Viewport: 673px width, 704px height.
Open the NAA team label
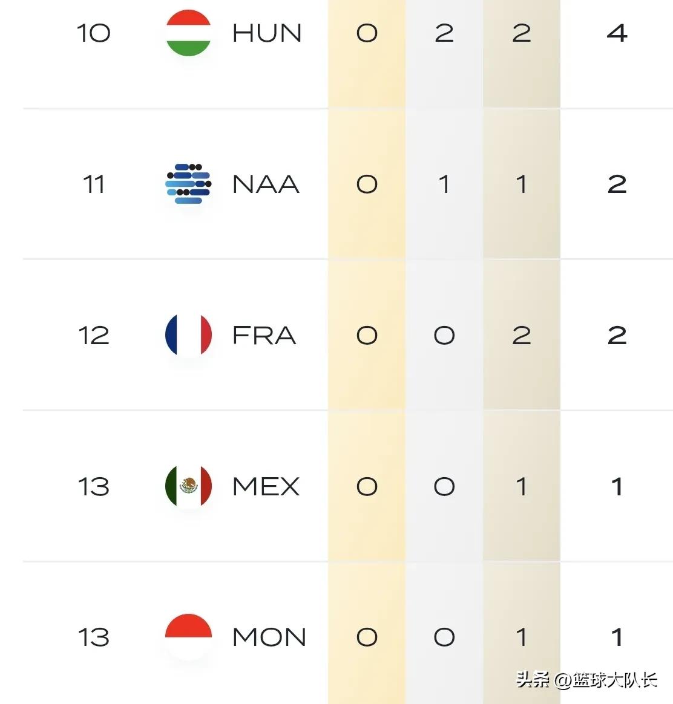click(x=266, y=184)
